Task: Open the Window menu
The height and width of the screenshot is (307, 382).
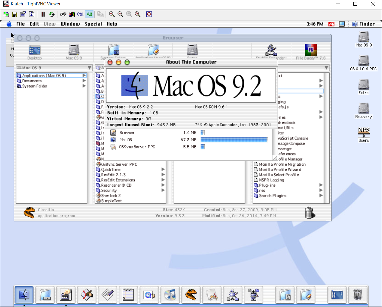Action: tap(70, 24)
